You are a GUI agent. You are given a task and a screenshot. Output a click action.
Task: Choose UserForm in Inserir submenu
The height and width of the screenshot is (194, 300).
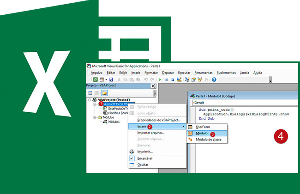(x=207, y=127)
